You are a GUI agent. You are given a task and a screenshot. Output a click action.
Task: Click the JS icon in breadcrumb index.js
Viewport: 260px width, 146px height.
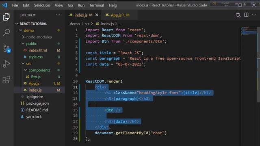tap(97, 24)
